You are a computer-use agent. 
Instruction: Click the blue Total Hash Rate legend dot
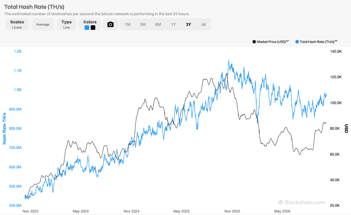pyautogui.click(x=297, y=42)
